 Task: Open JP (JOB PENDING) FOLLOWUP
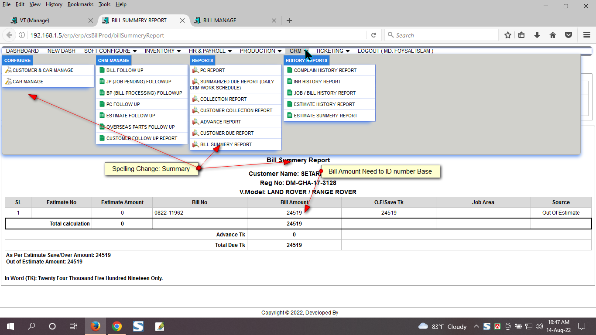tap(142, 82)
